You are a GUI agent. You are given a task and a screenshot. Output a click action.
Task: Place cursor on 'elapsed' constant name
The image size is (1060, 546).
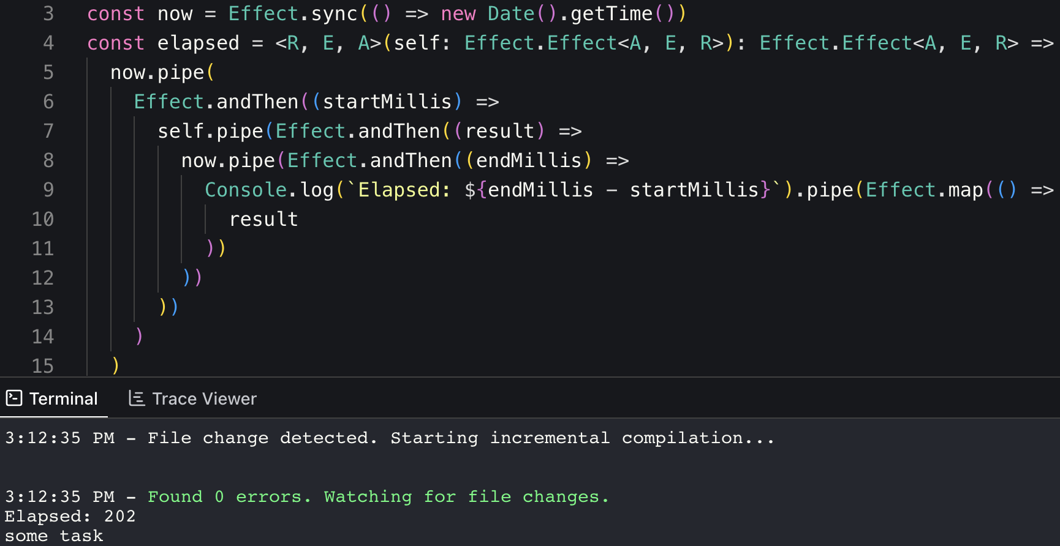click(198, 43)
